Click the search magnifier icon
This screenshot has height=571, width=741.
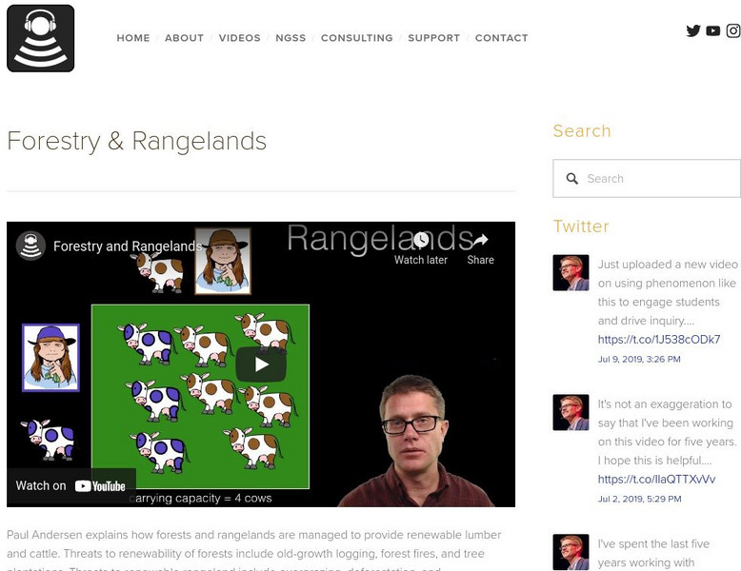point(572,179)
